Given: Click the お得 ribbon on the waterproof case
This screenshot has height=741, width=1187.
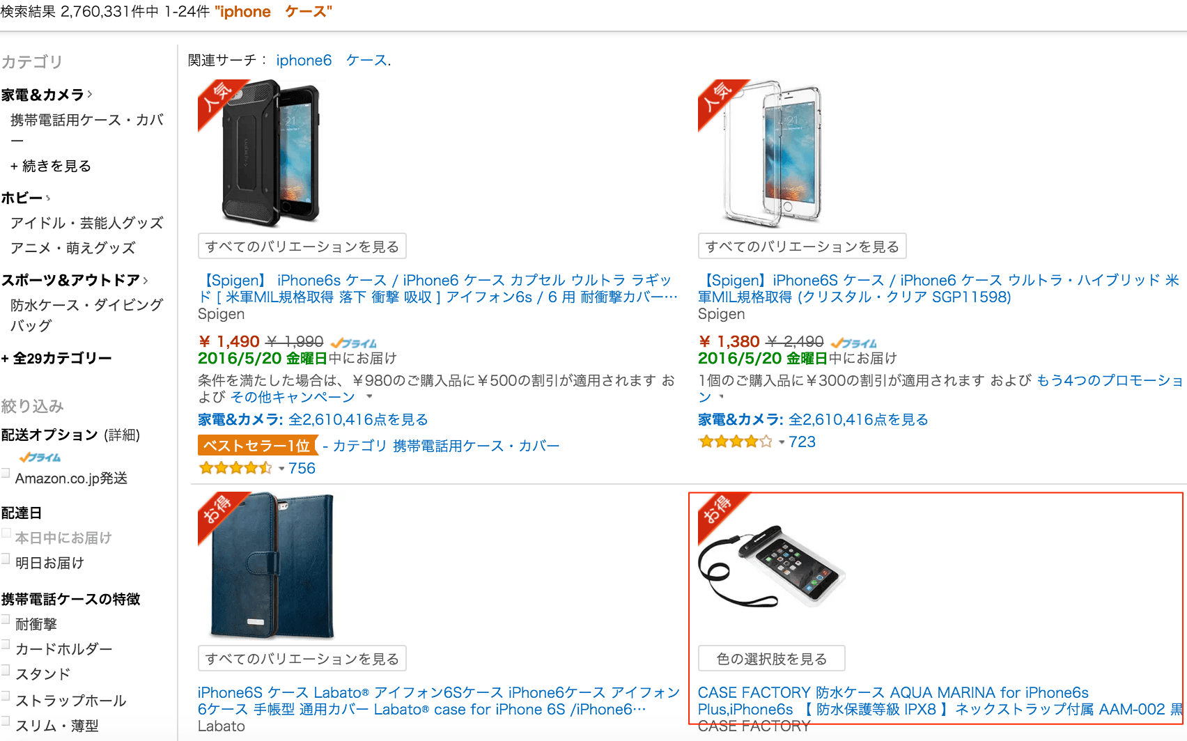Looking at the screenshot, I should click(x=720, y=514).
